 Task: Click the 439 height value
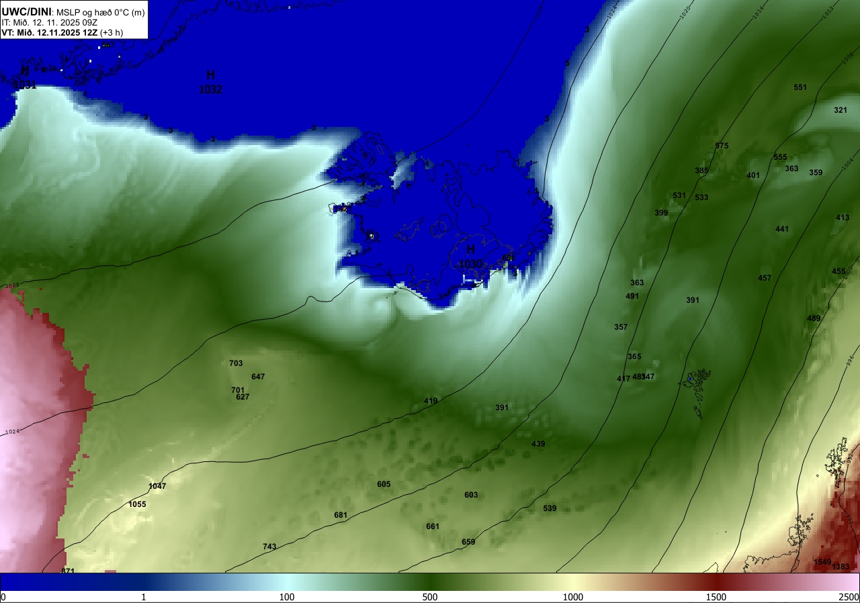click(538, 444)
